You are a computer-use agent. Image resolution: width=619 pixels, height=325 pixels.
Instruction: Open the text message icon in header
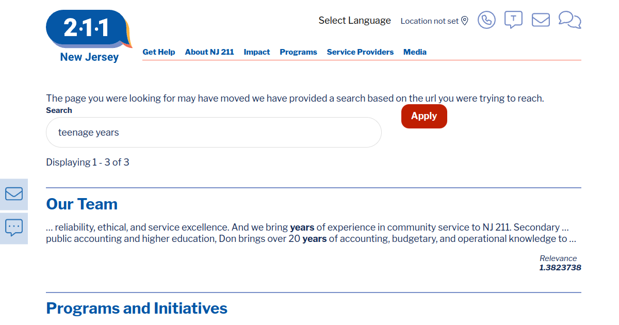(x=513, y=20)
